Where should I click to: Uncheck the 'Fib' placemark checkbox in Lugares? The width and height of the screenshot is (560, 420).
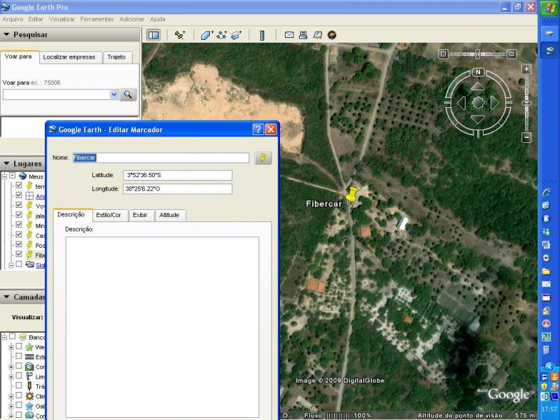[19, 254]
